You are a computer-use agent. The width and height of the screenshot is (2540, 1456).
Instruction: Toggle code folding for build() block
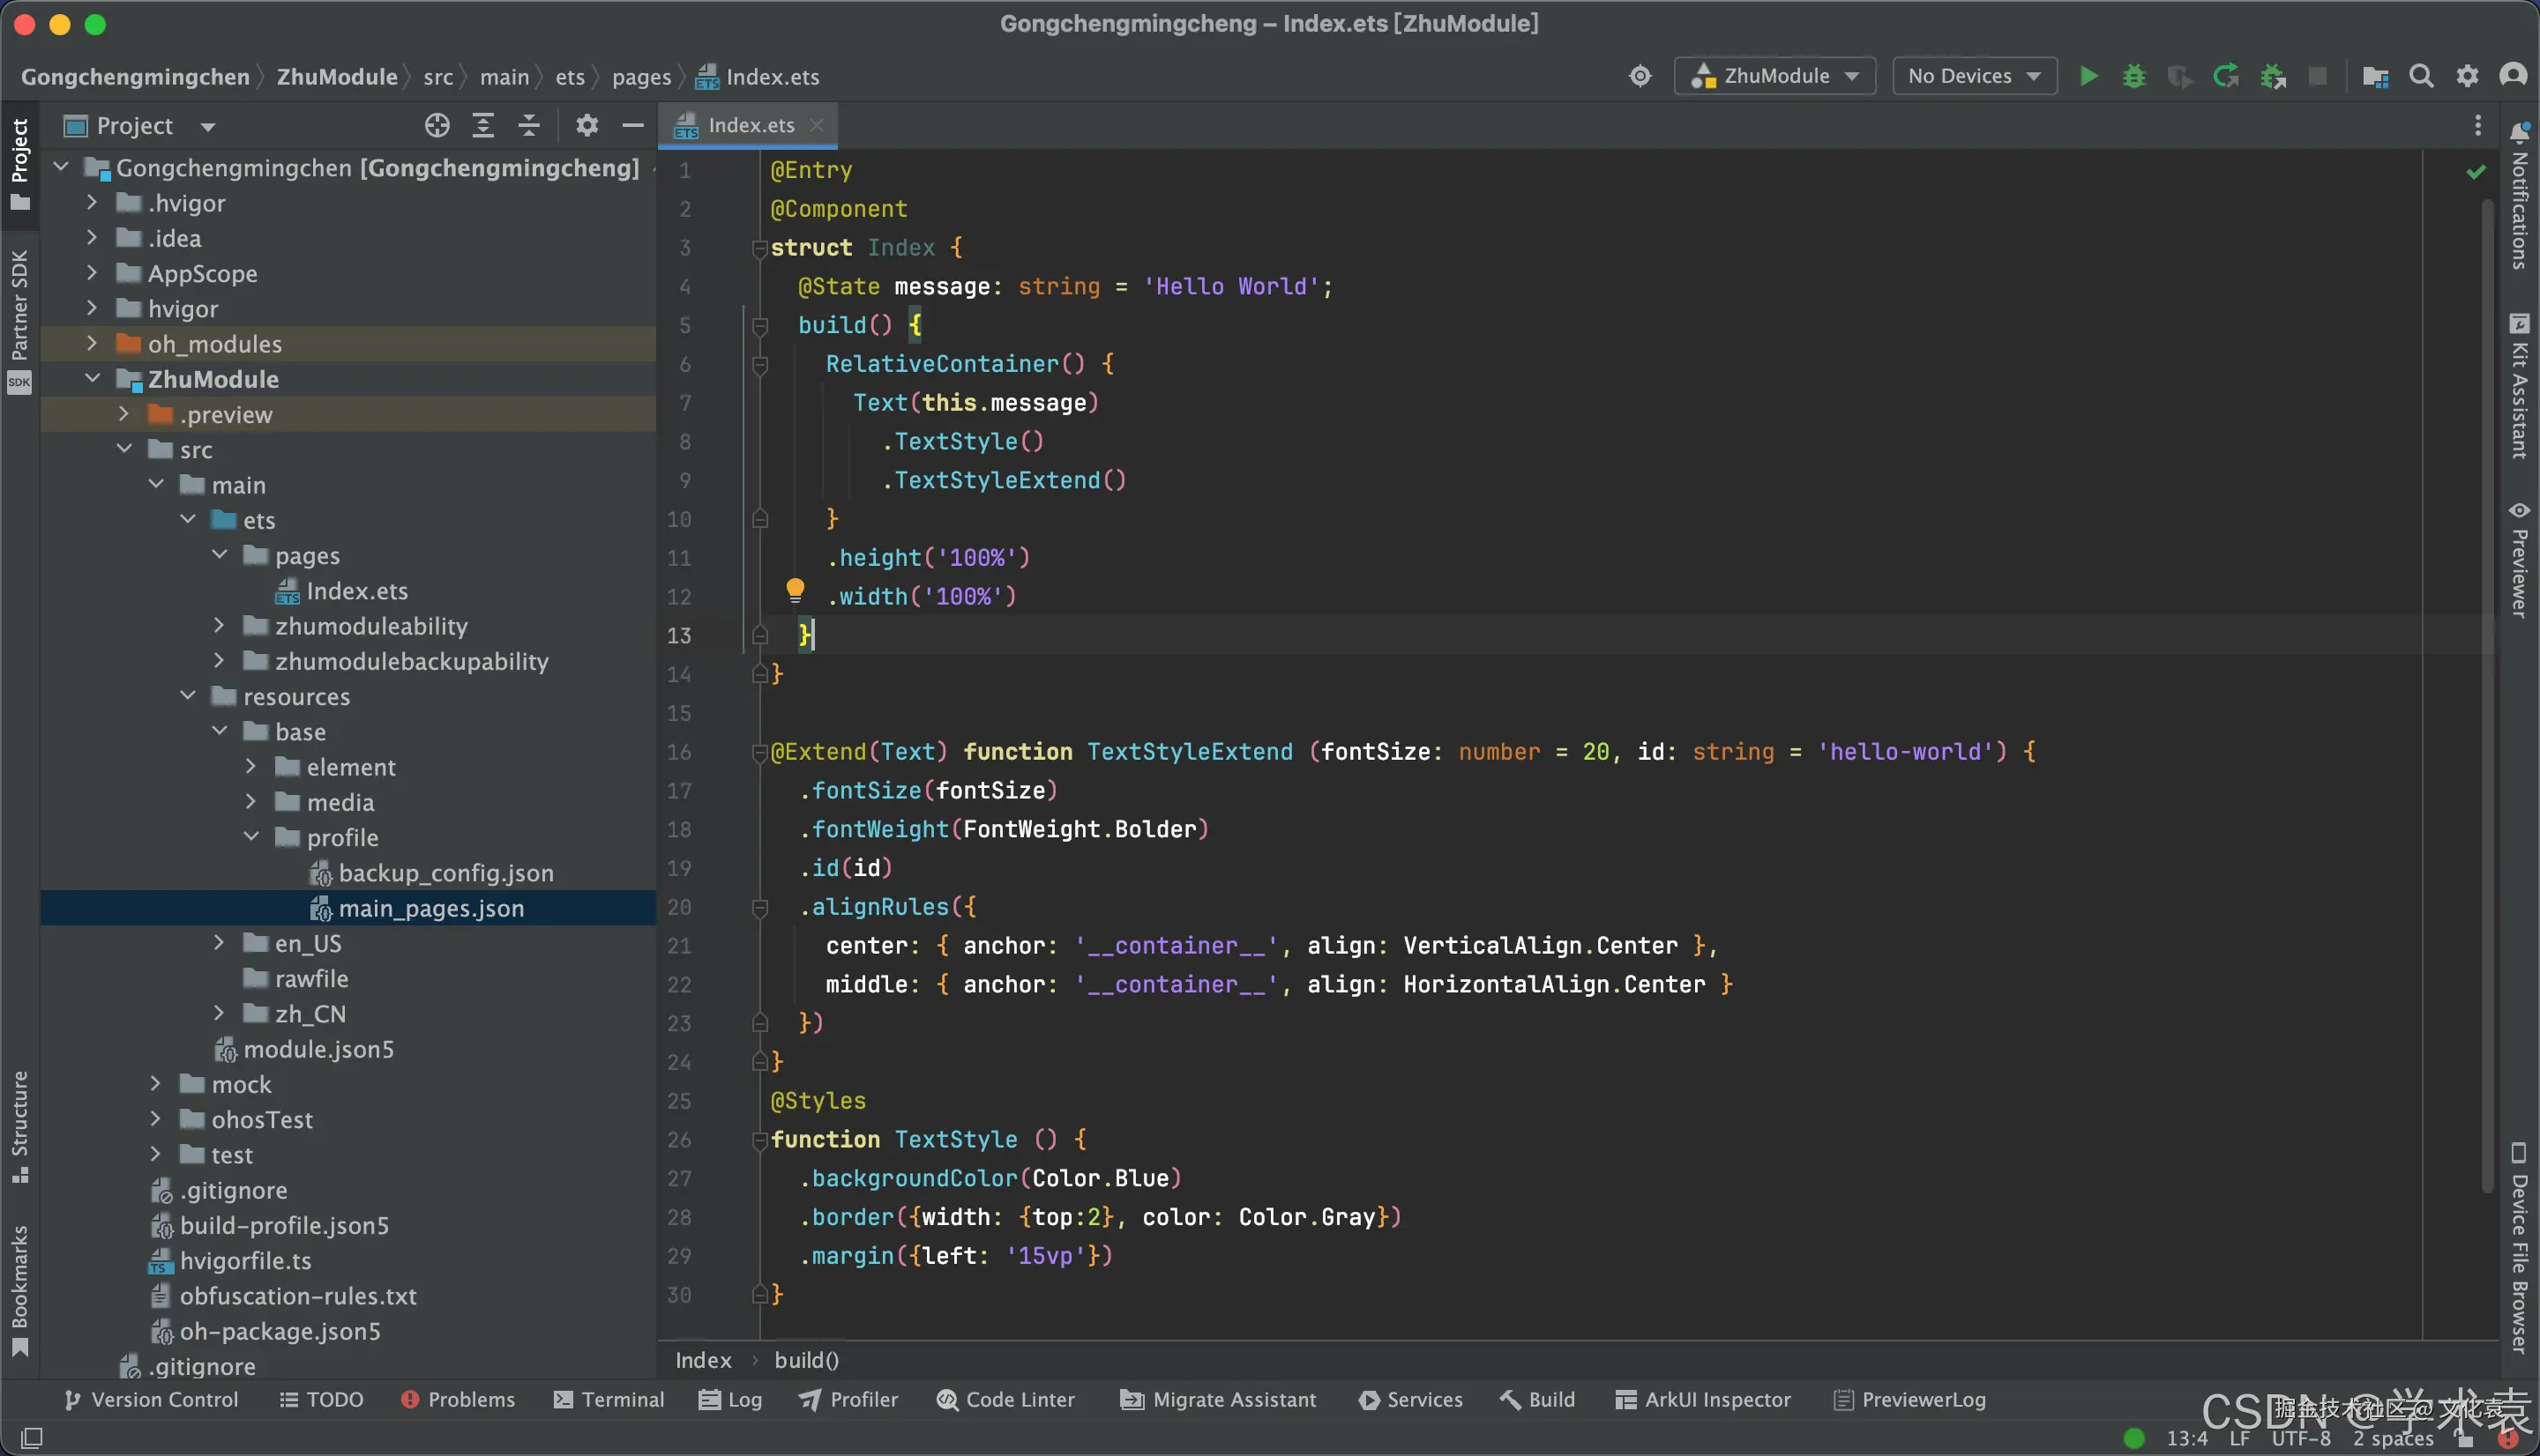(759, 326)
